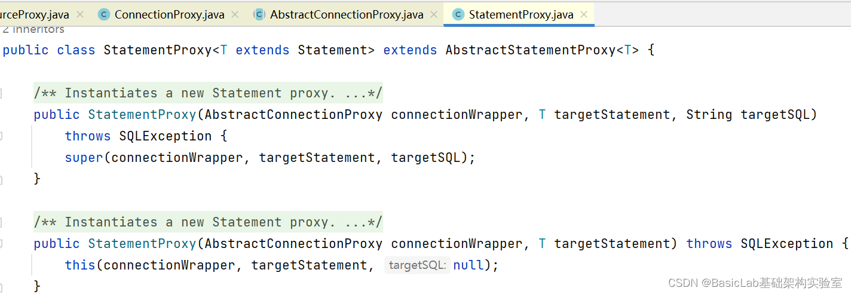This screenshot has width=851, height=294.
Task: Collapse the first constructor at throws SQLException line
Action: pos(1,136)
